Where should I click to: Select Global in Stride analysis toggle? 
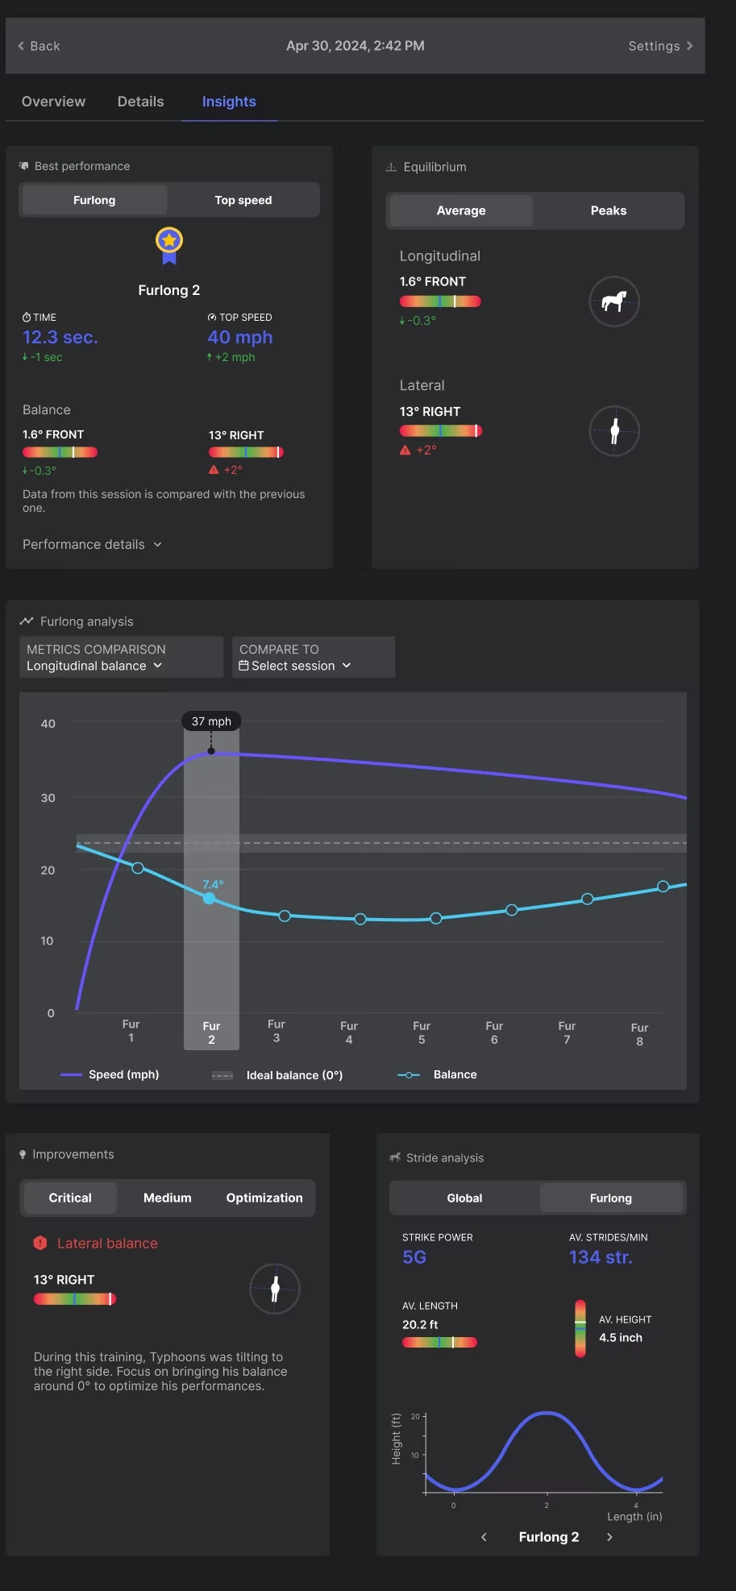[464, 1198]
